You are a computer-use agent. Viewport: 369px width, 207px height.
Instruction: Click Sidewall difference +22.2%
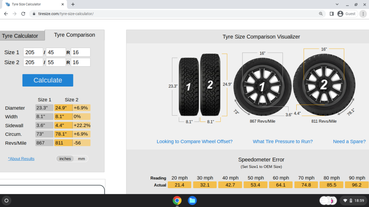click(82, 125)
